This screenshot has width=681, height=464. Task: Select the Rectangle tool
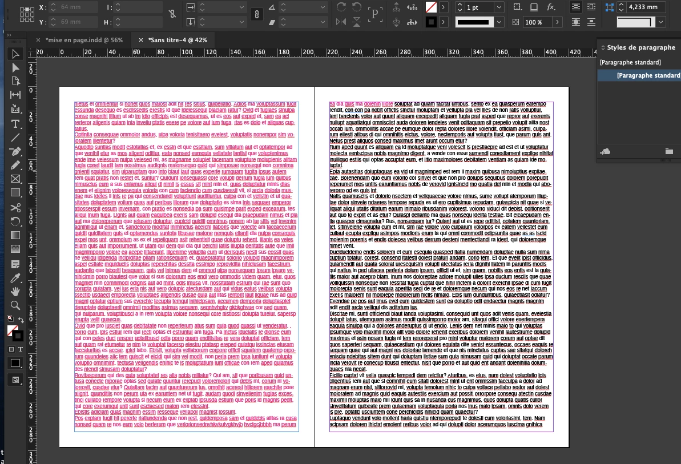(15, 193)
